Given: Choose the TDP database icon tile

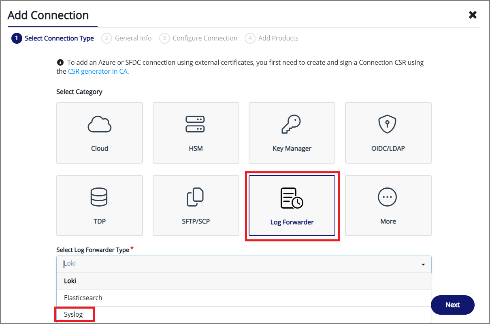Looking at the screenshot, I should pyautogui.click(x=99, y=198).
